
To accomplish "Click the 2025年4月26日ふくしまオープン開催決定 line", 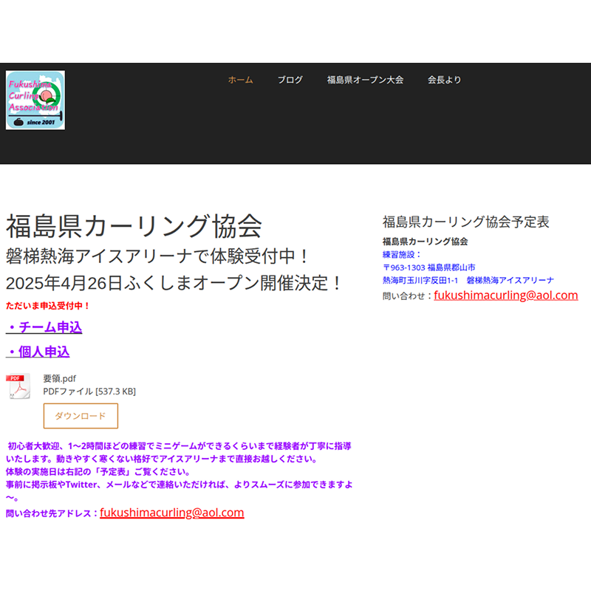I will tap(174, 283).
